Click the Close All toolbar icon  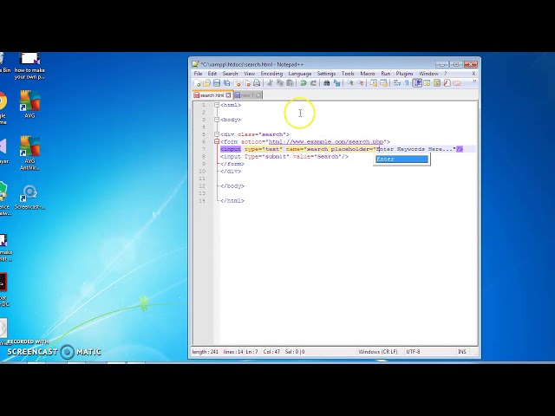coord(246,83)
